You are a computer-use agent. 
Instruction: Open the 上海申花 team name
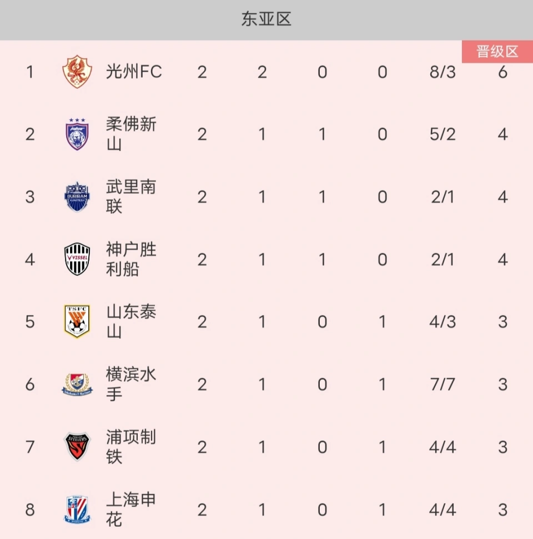(x=131, y=509)
